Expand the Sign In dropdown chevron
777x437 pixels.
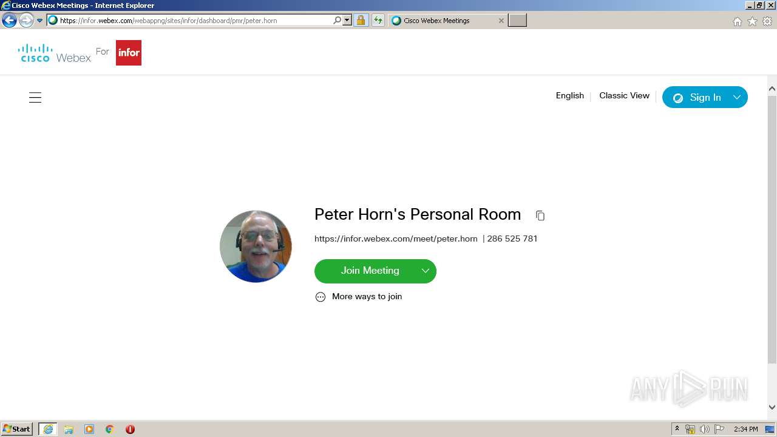point(737,97)
